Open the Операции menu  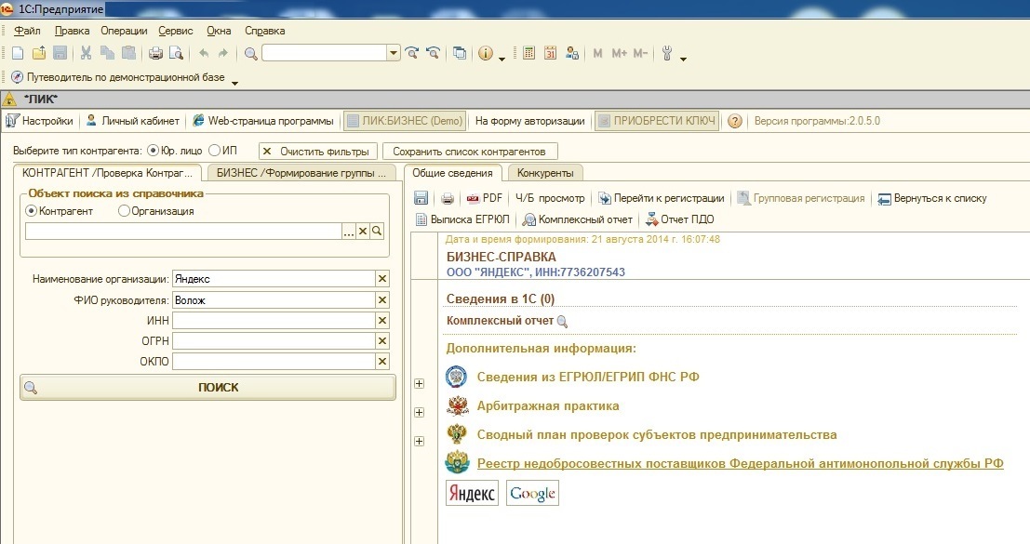pos(124,31)
